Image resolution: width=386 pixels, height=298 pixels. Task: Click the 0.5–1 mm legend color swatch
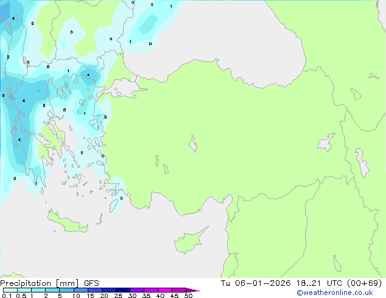click(24, 290)
